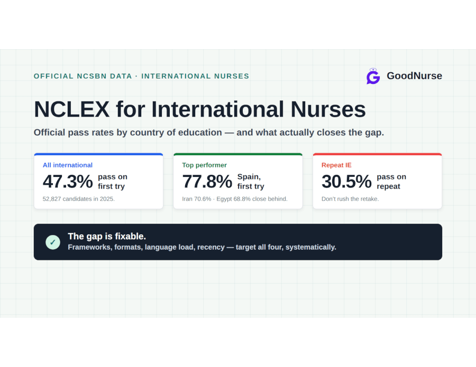Click the gap is fixable dark banner
This screenshot has width=476, height=367.
pos(238,242)
